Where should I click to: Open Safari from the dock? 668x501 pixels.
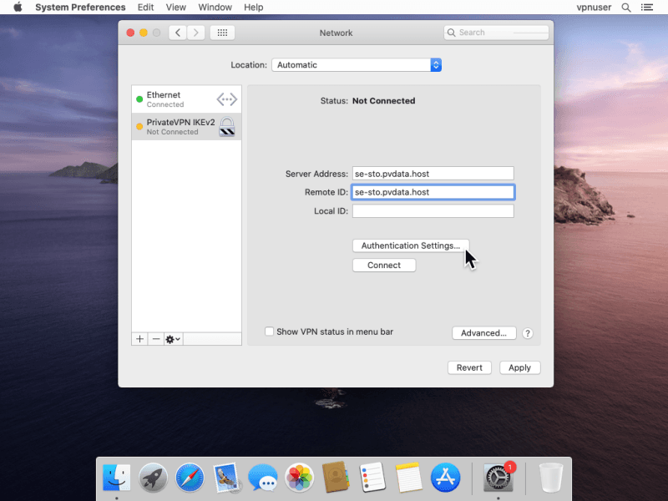click(190, 478)
